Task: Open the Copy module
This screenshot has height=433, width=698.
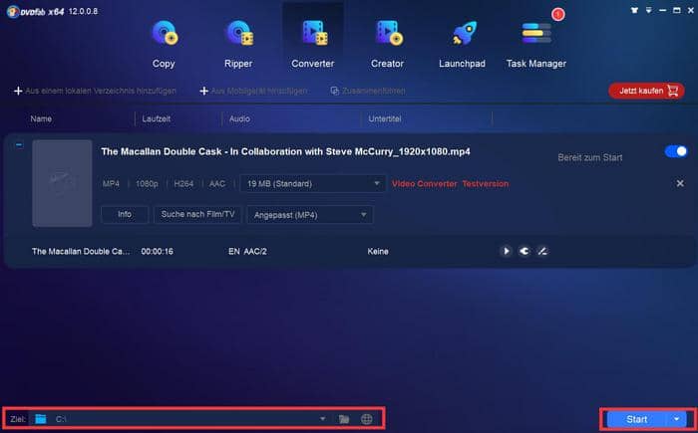Action: point(164,43)
